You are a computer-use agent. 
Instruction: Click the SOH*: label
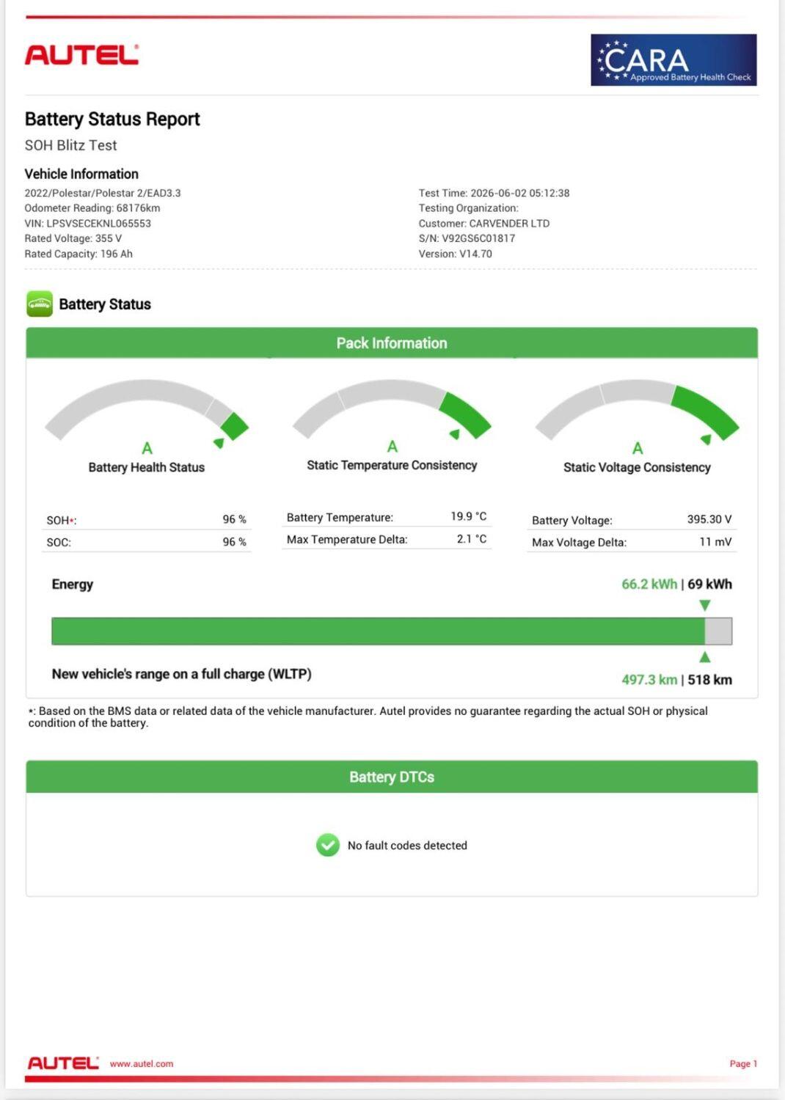pos(62,521)
